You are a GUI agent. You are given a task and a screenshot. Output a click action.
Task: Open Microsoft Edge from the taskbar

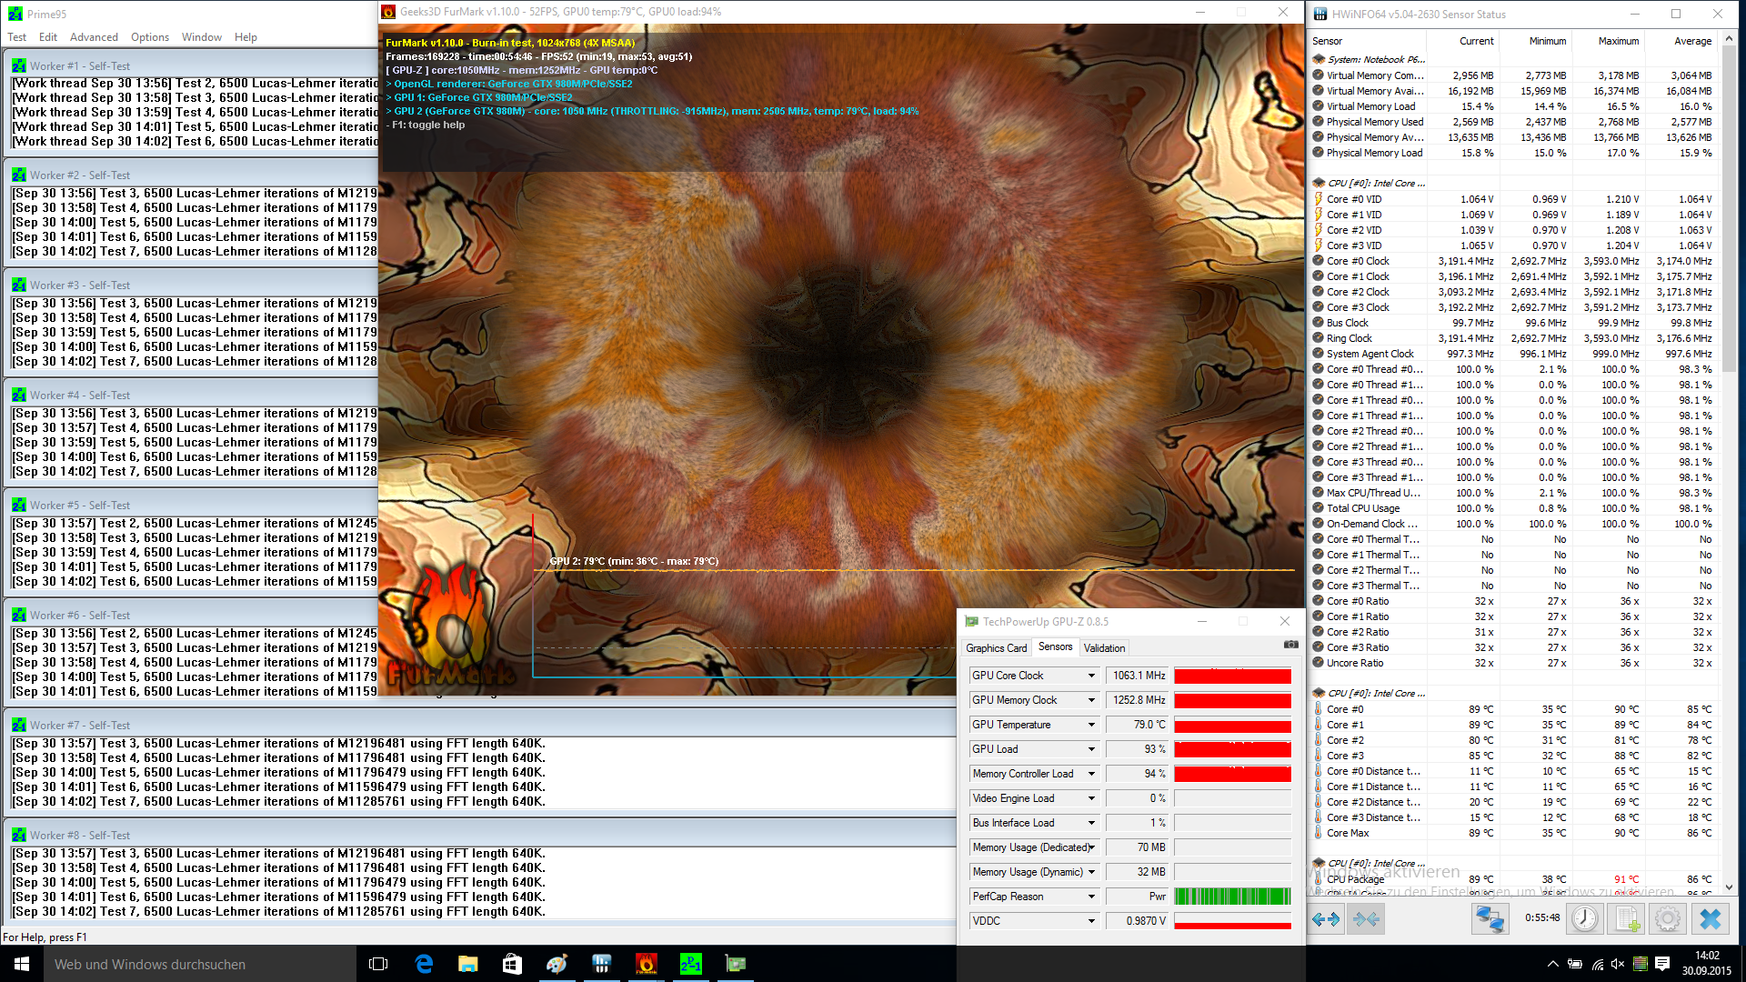(x=424, y=964)
